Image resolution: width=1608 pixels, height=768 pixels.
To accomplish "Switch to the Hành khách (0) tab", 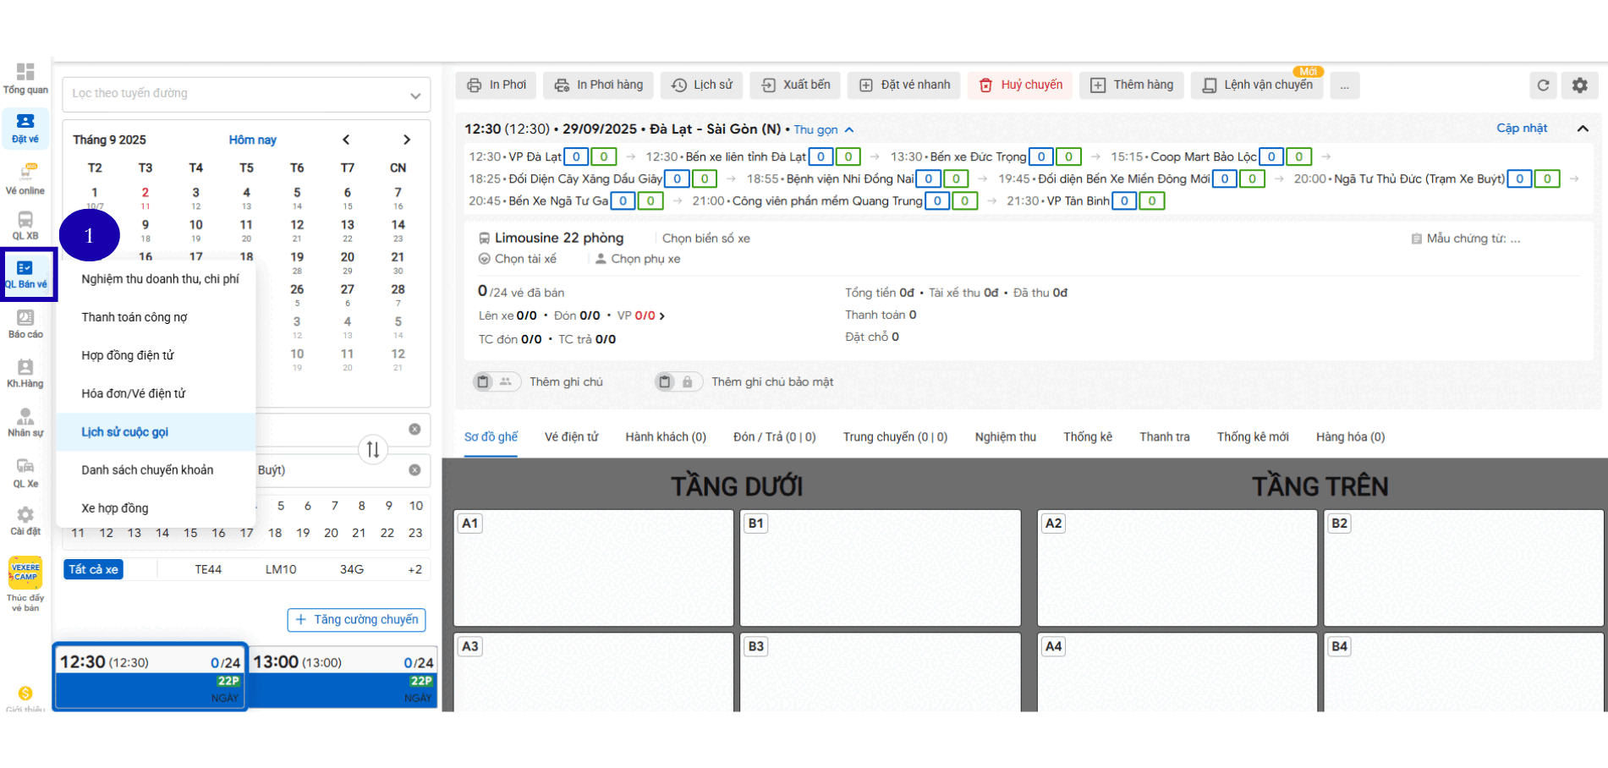I will [x=665, y=437].
